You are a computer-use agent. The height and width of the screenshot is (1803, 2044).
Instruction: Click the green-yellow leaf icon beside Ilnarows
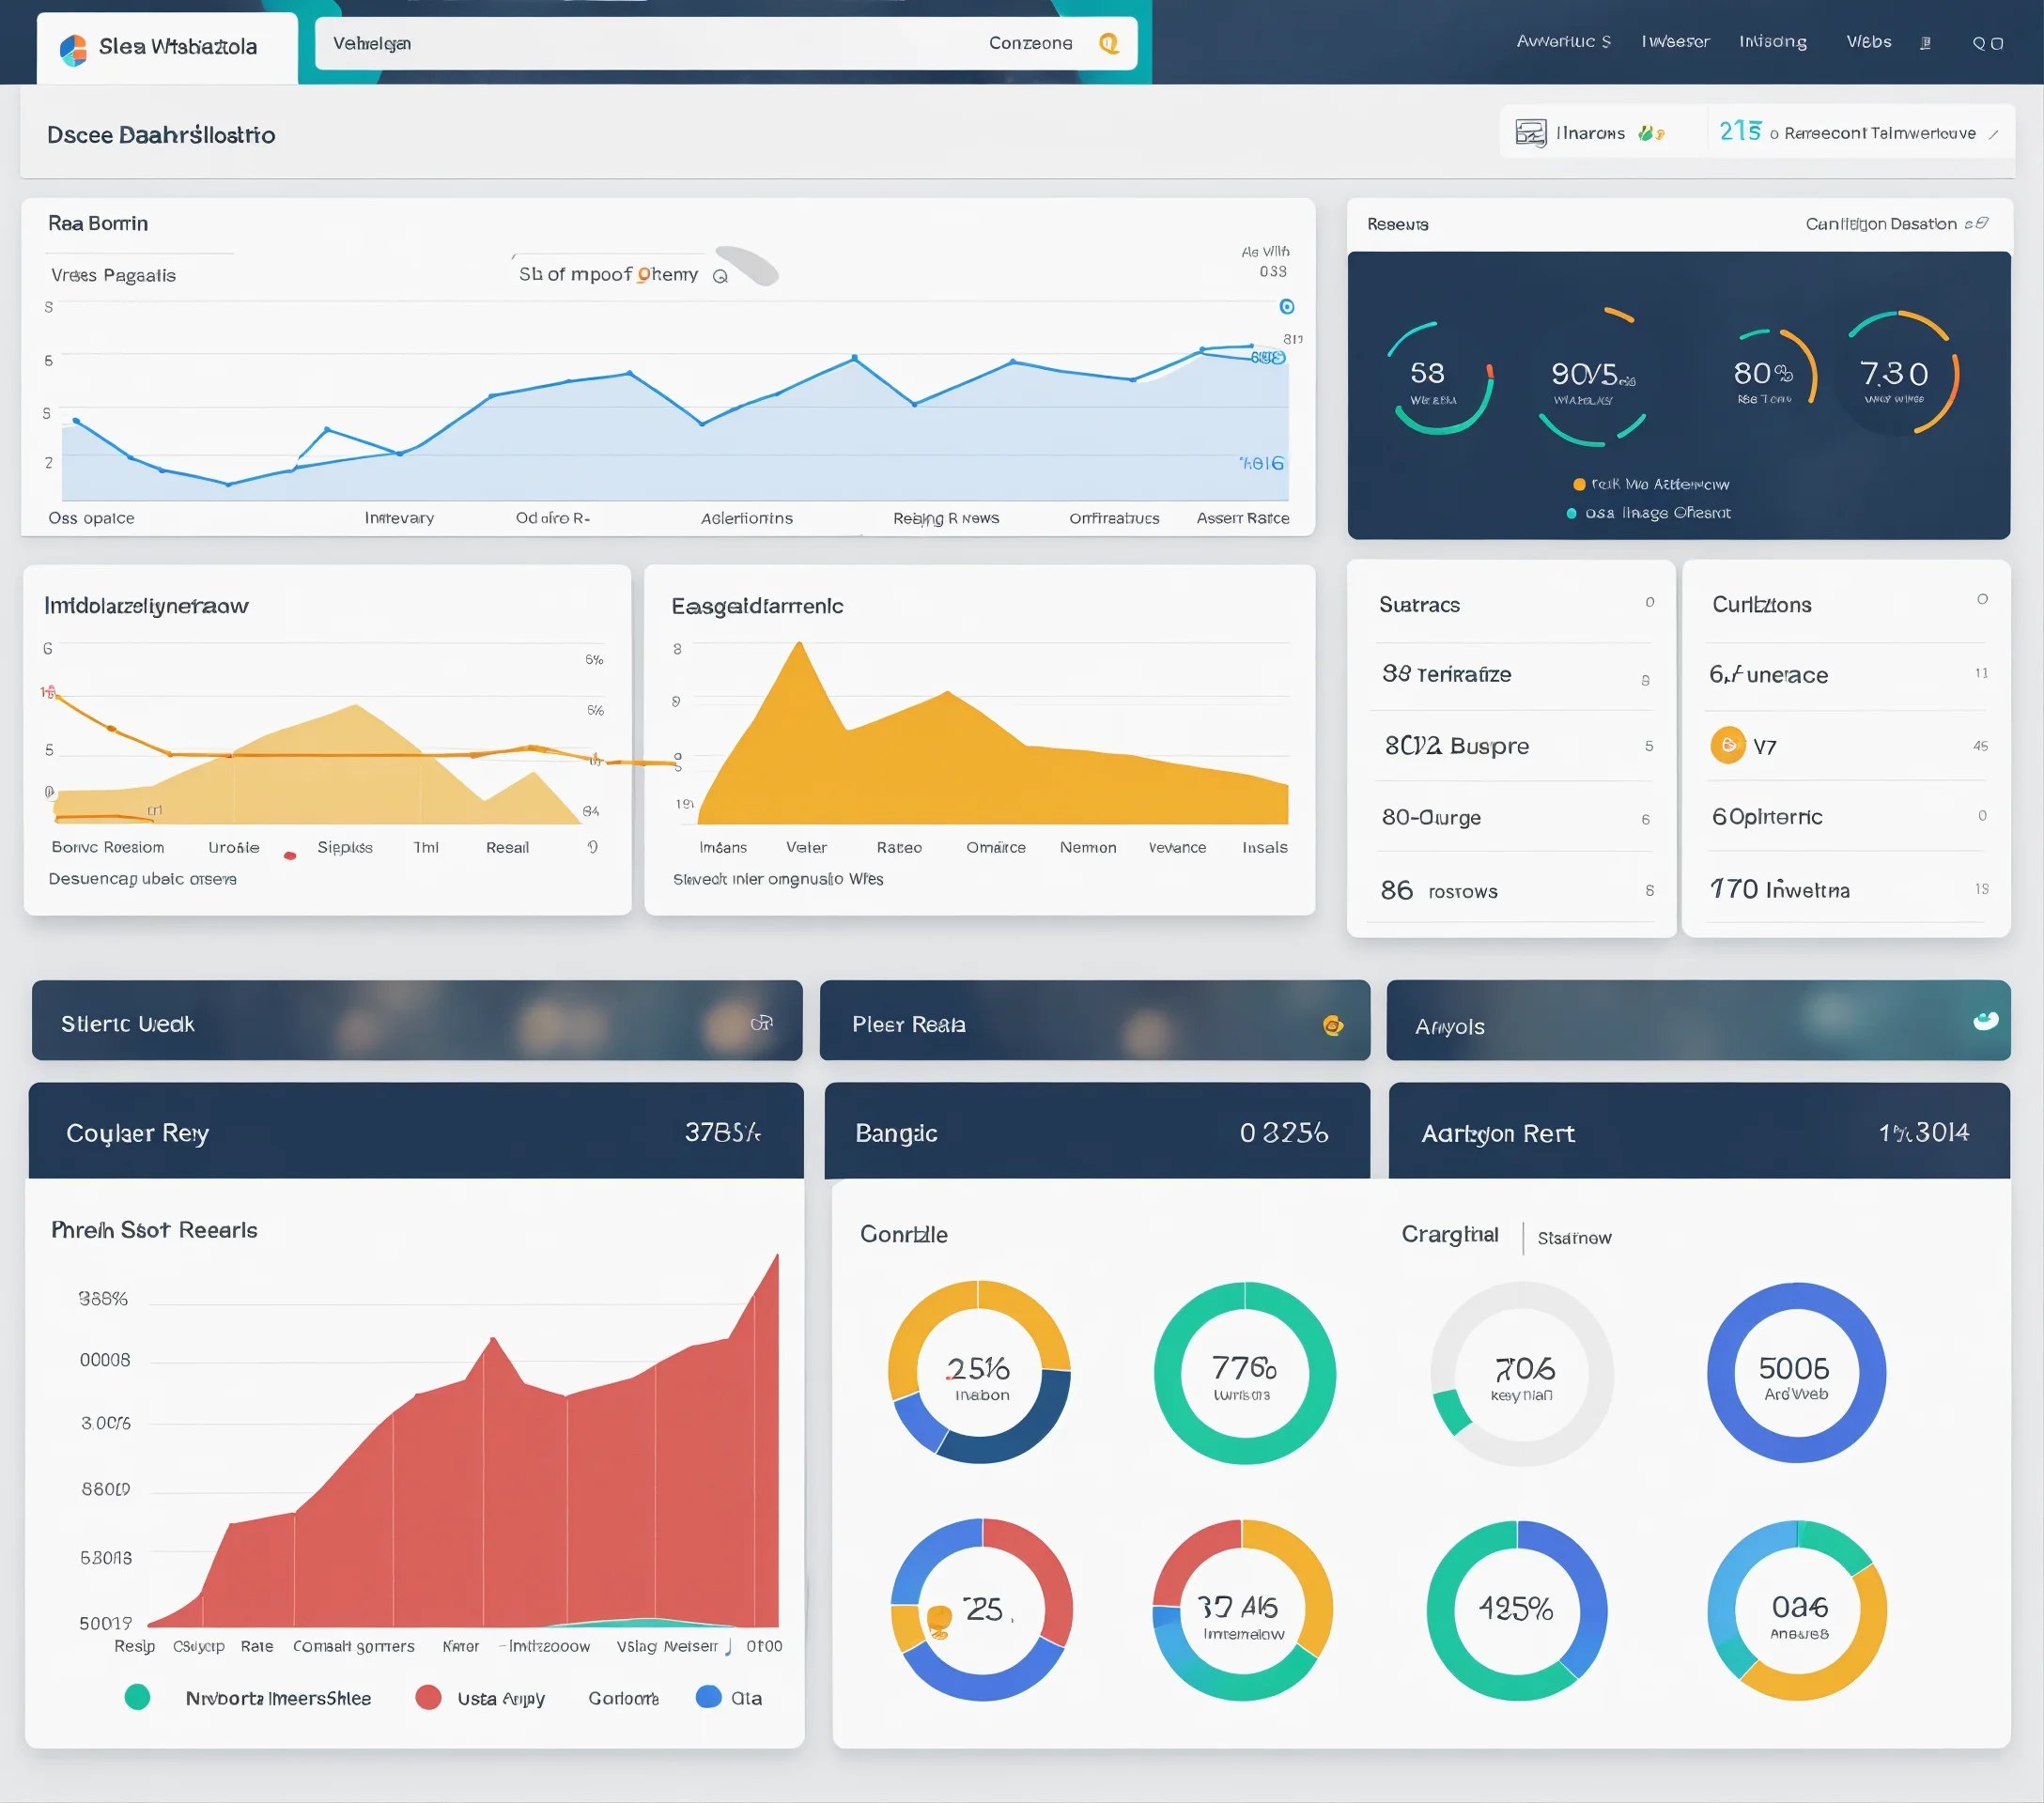[1650, 133]
